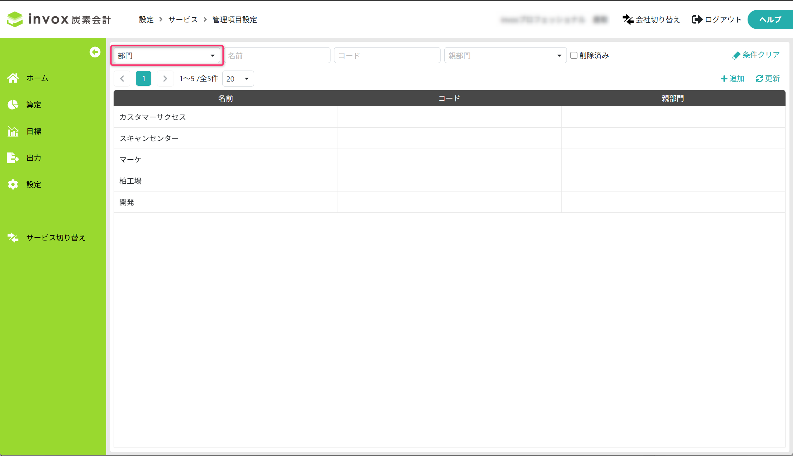Click the invox 炭素会計 logo
The width and height of the screenshot is (793, 456).
[59, 19]
